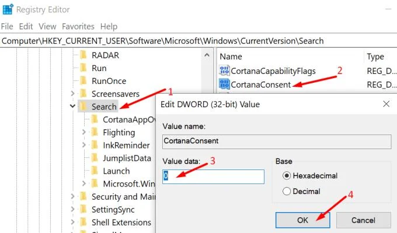Expand the Flighting key
This screenshot has width=397, height=233.
(x=84, y=132)
